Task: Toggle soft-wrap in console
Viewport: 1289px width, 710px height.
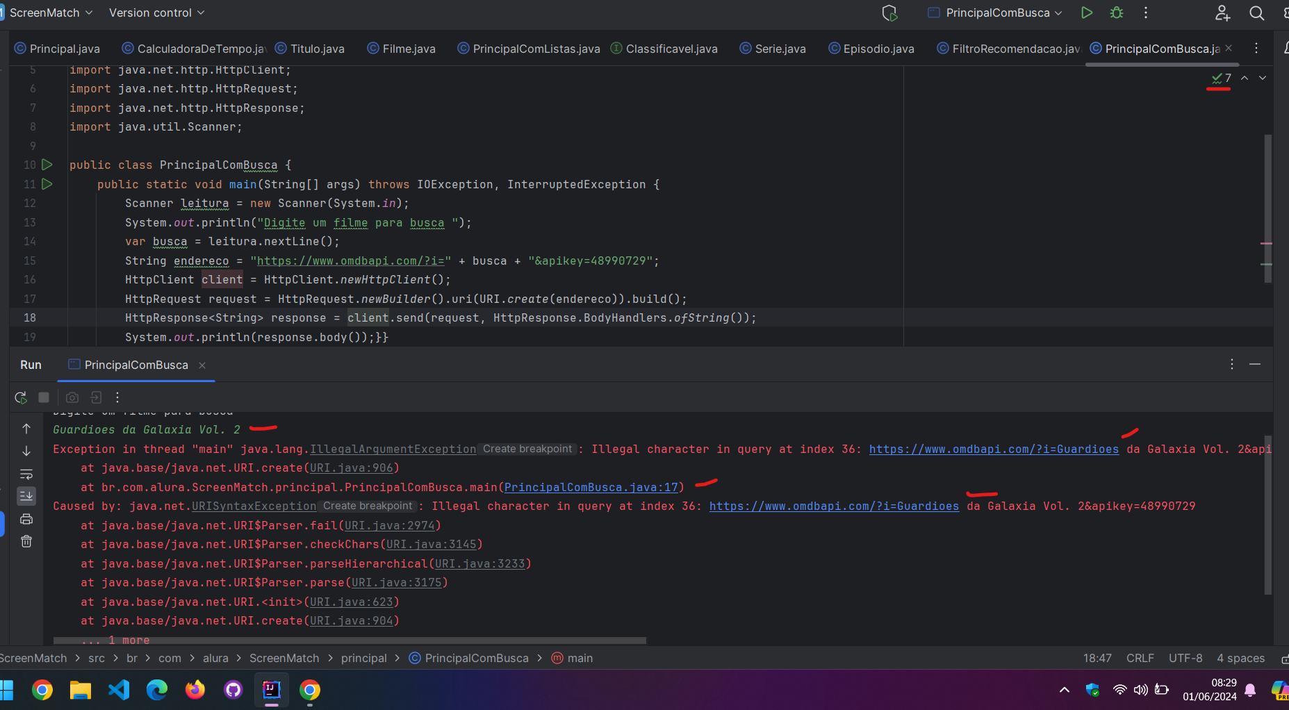Action: point(26,474)
